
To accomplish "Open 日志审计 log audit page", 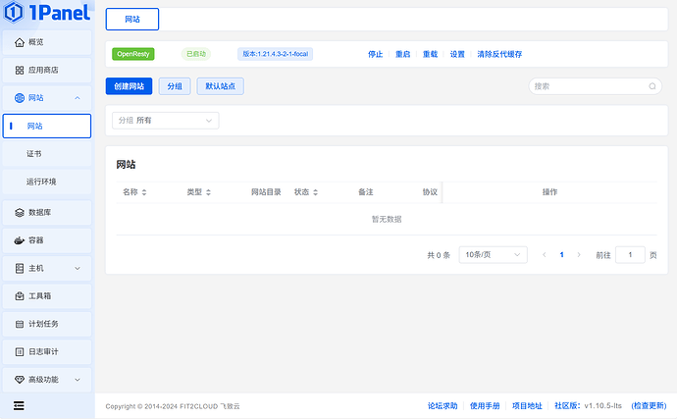I will pos(42,351).
